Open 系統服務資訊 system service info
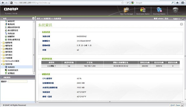 tap(12, 70)
